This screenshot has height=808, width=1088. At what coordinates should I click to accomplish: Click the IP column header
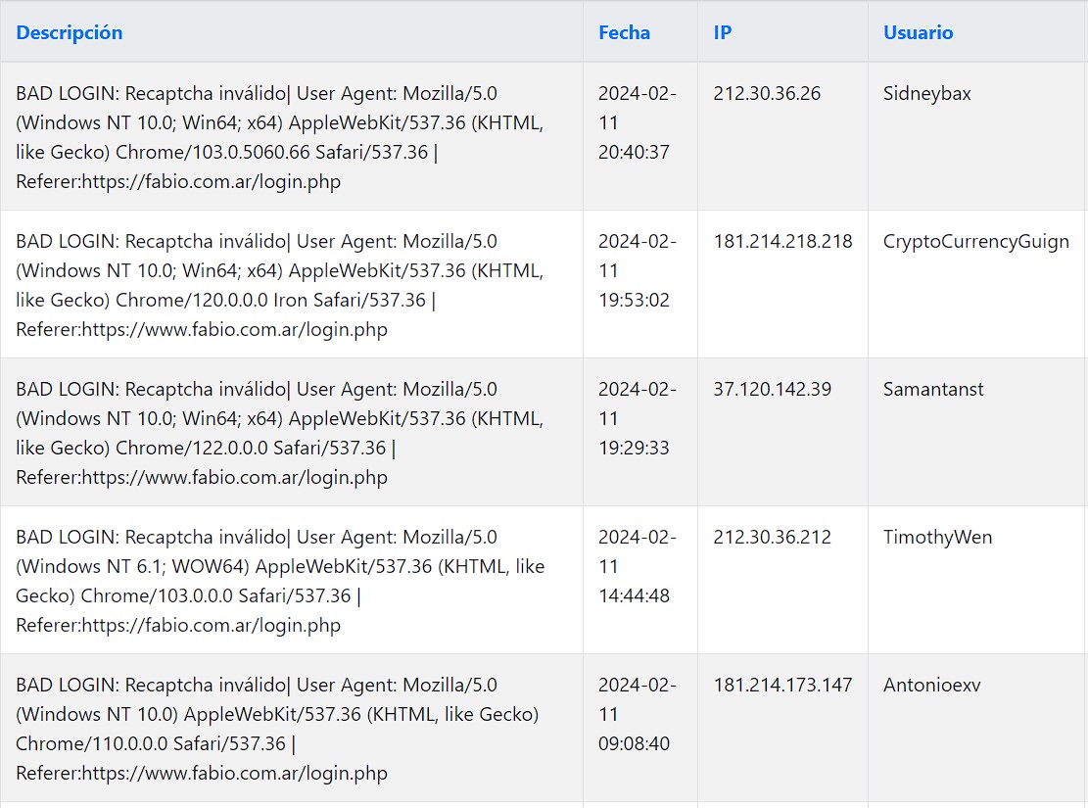click(x=722, y=32)
